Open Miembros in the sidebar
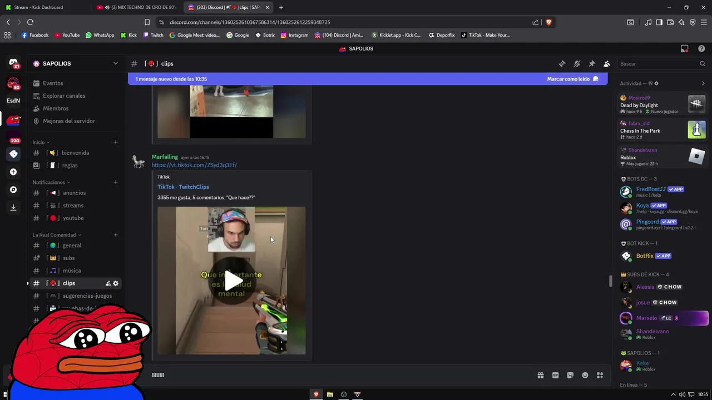Image resolution: width=712 pixels, height=400 pixels. pyautogui.click(x=75, y=108)
